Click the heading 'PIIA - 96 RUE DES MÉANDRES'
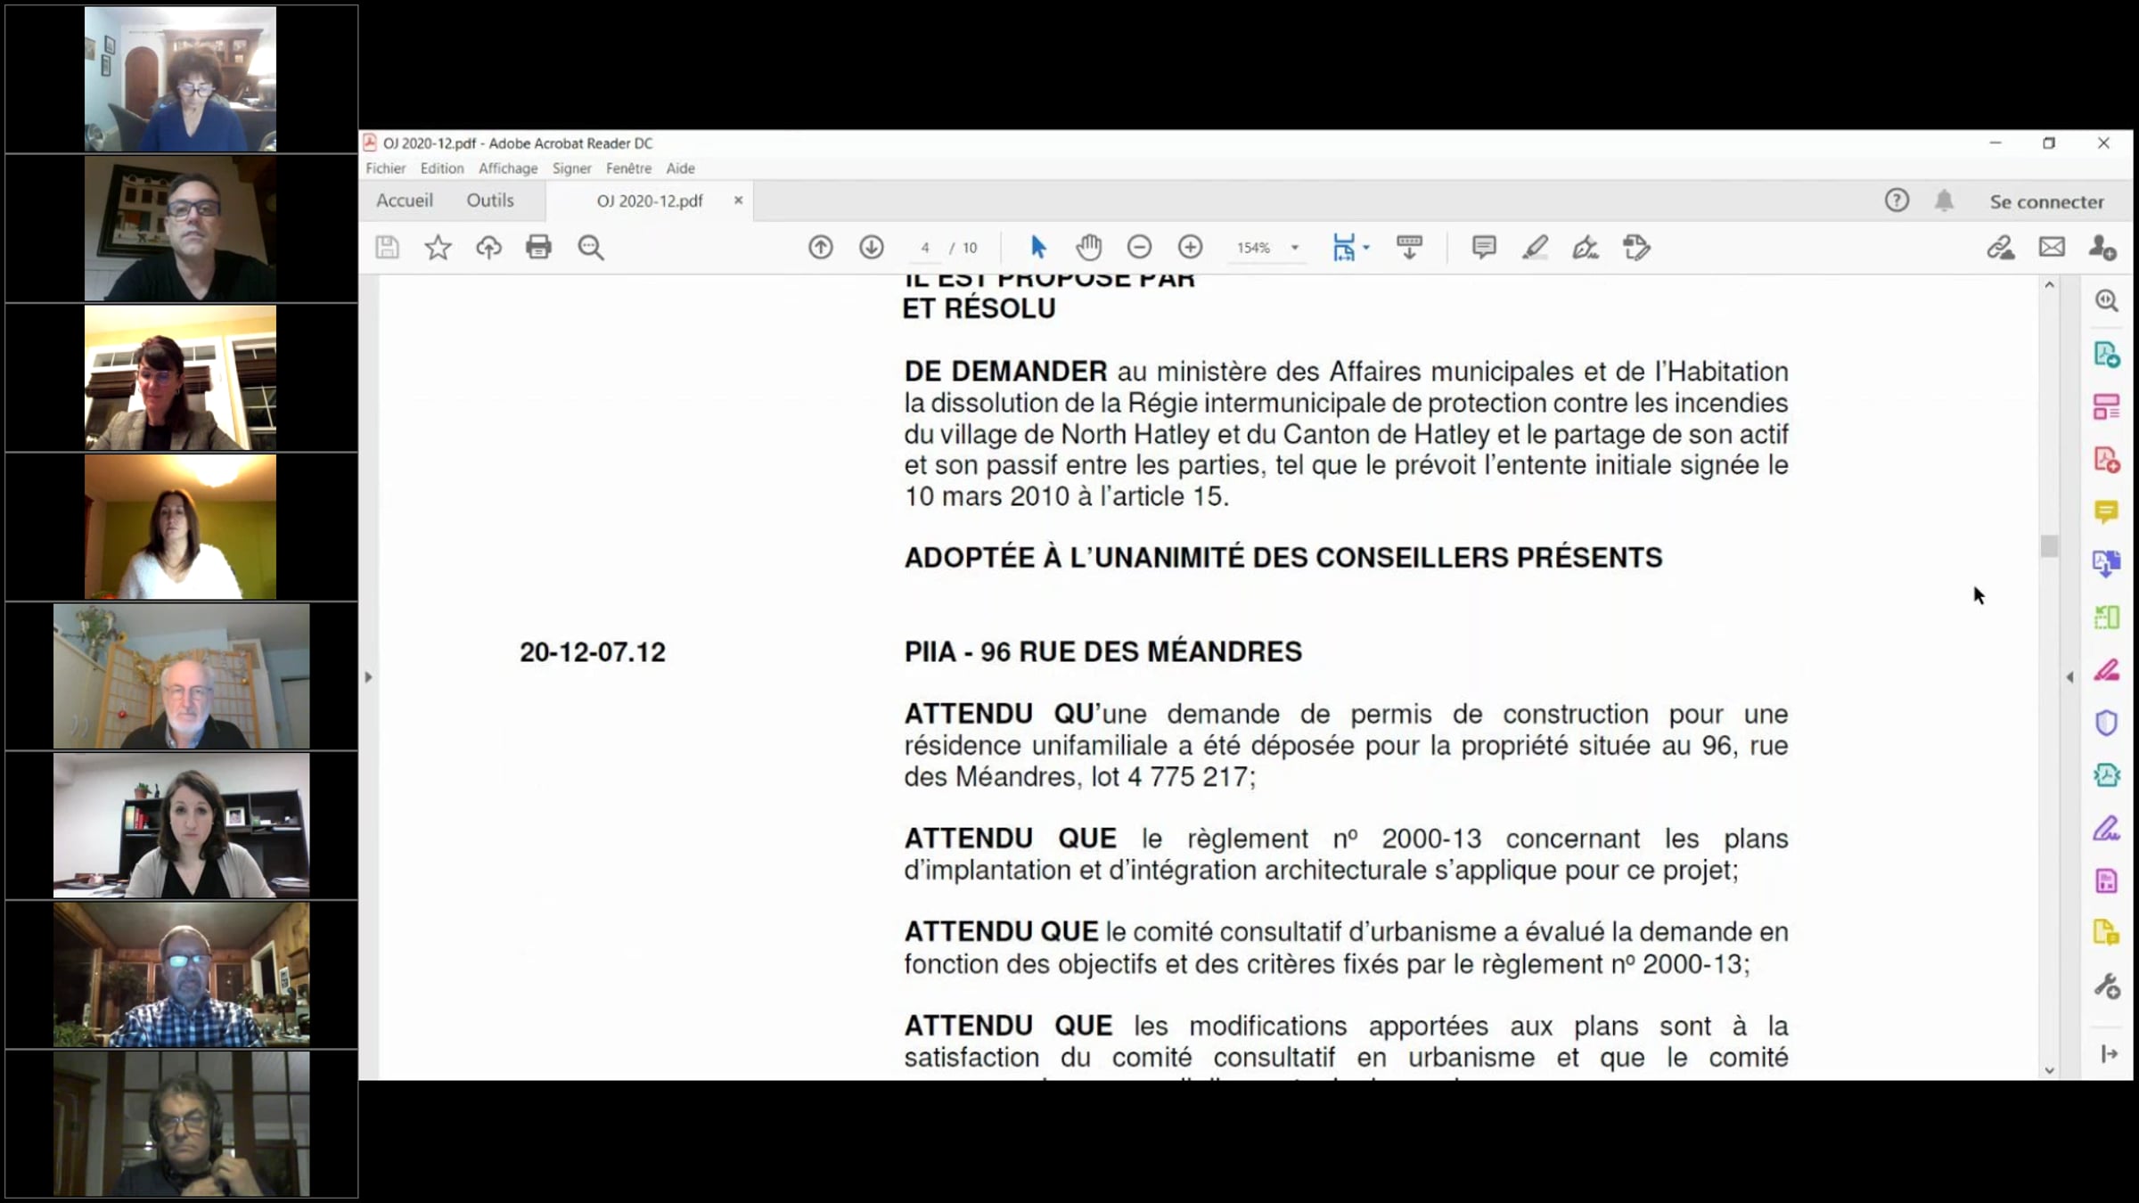 click(x=1102, y=652)
